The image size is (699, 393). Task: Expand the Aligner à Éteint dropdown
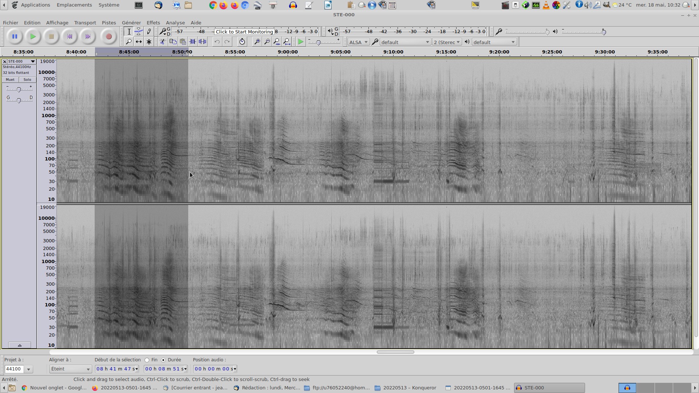[70, 369]
